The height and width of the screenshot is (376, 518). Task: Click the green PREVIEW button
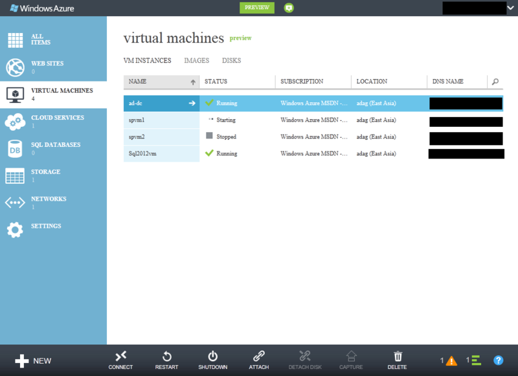(x=257, y=8)
